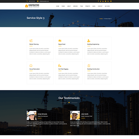This screenshot has height=139, width=139.
Task: Click the House Renovation icon
Action: point(31,66)
